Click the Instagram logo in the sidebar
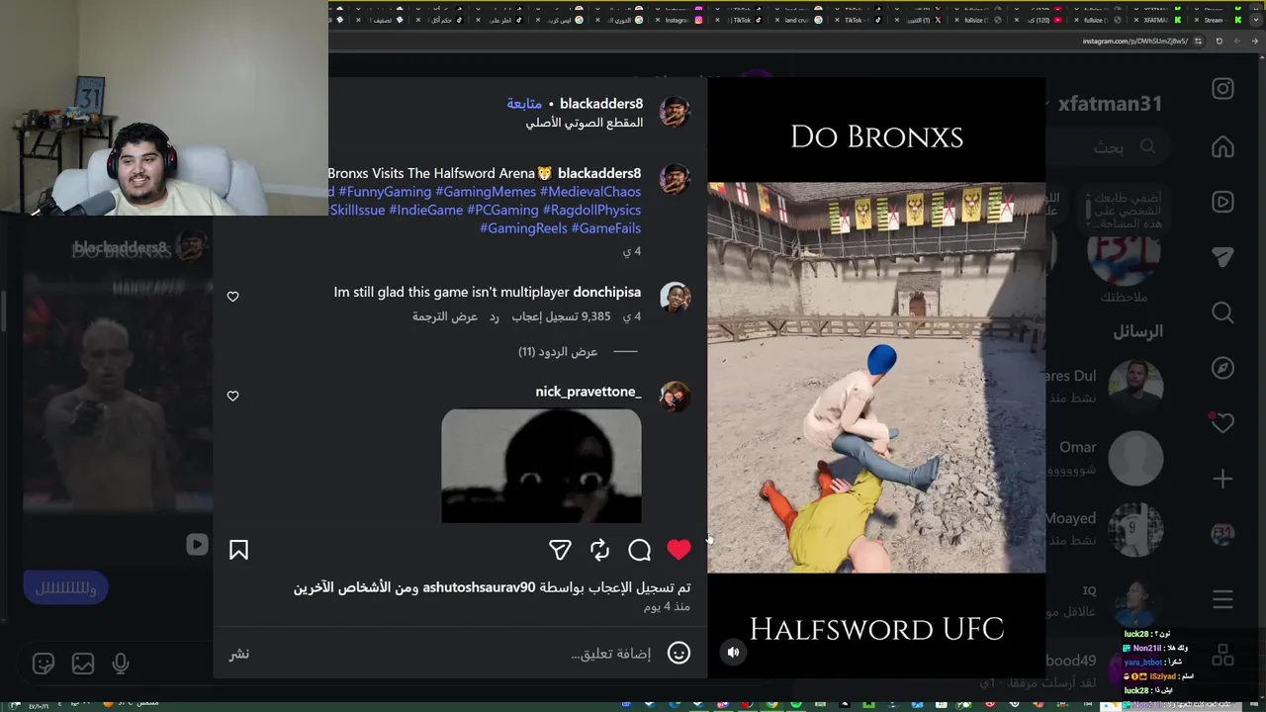This screenshot has height=712, width=1266. tap(1223, 89)
